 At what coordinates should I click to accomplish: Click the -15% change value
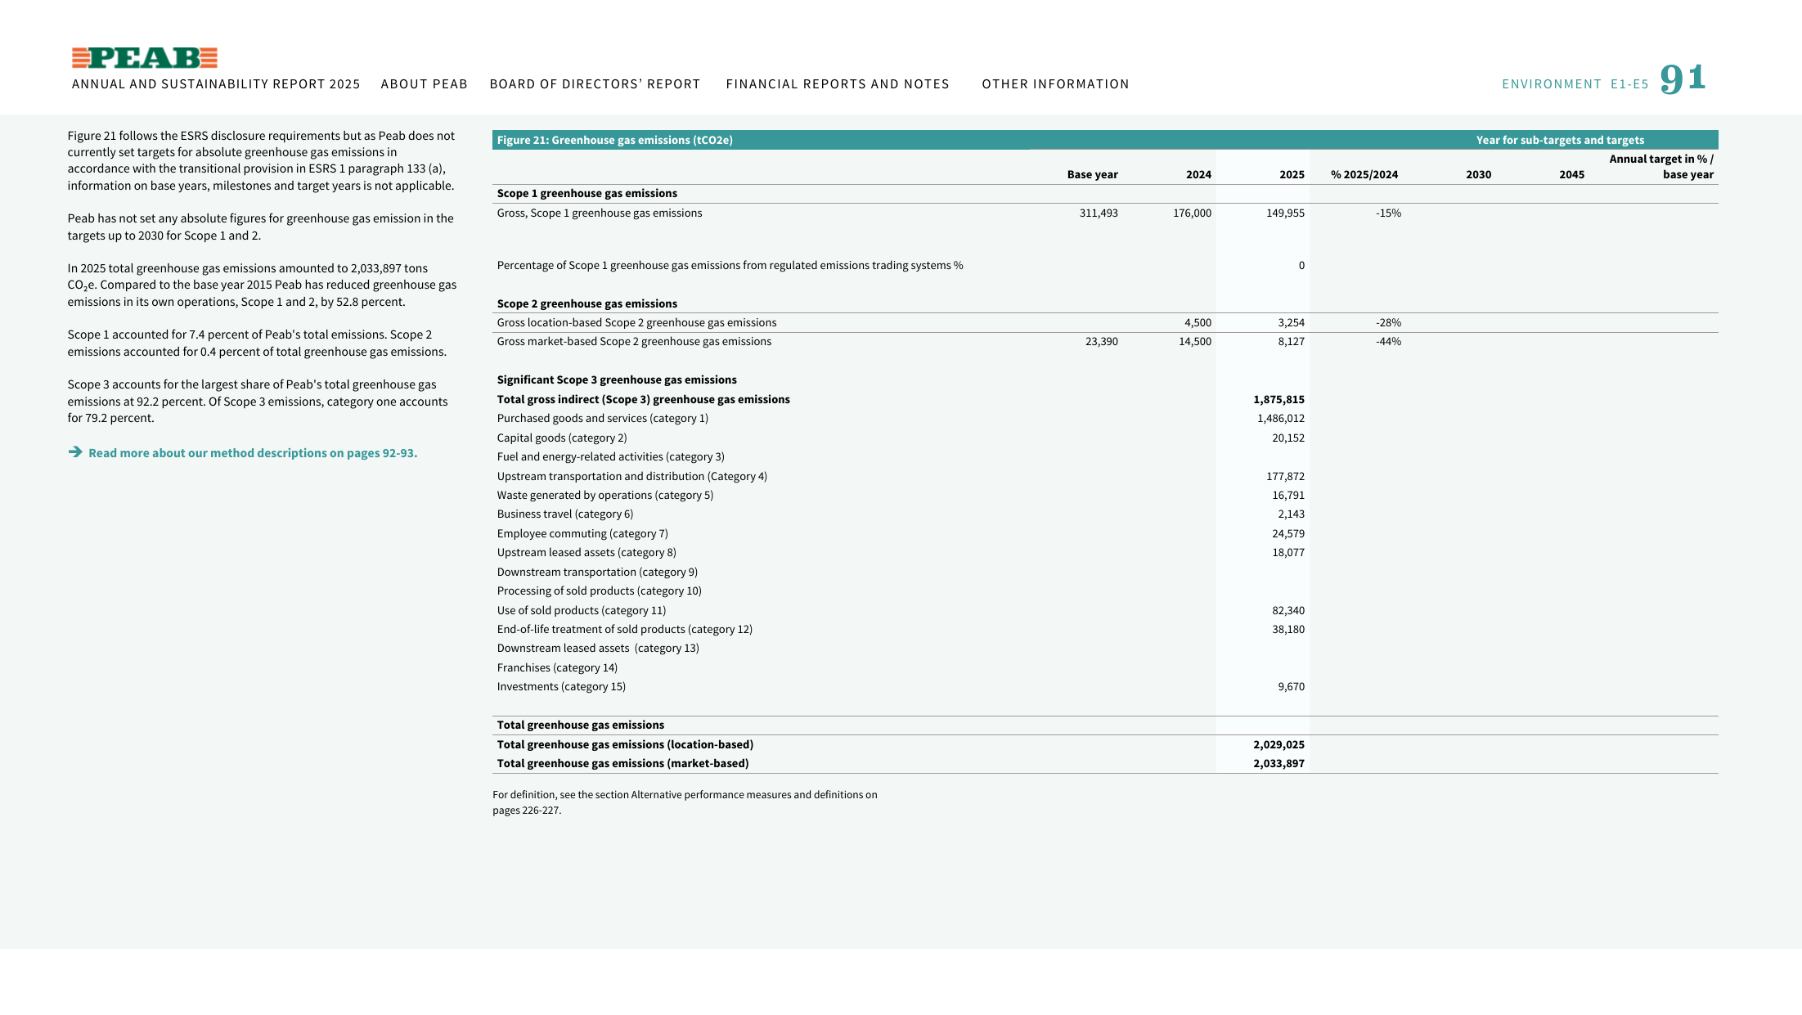(x=1388, y=213)
